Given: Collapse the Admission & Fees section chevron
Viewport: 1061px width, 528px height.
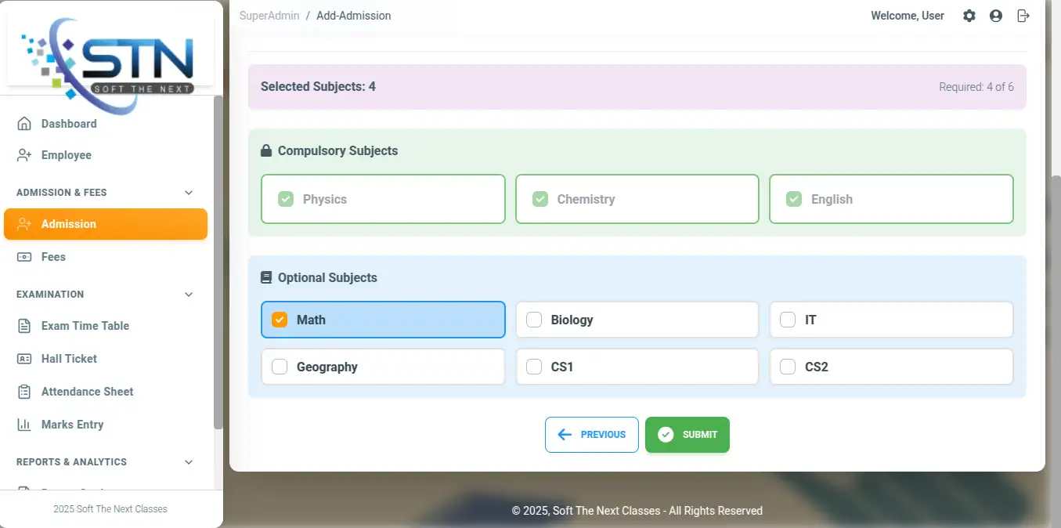Looking at the screenshot, I should click(188, 193).
